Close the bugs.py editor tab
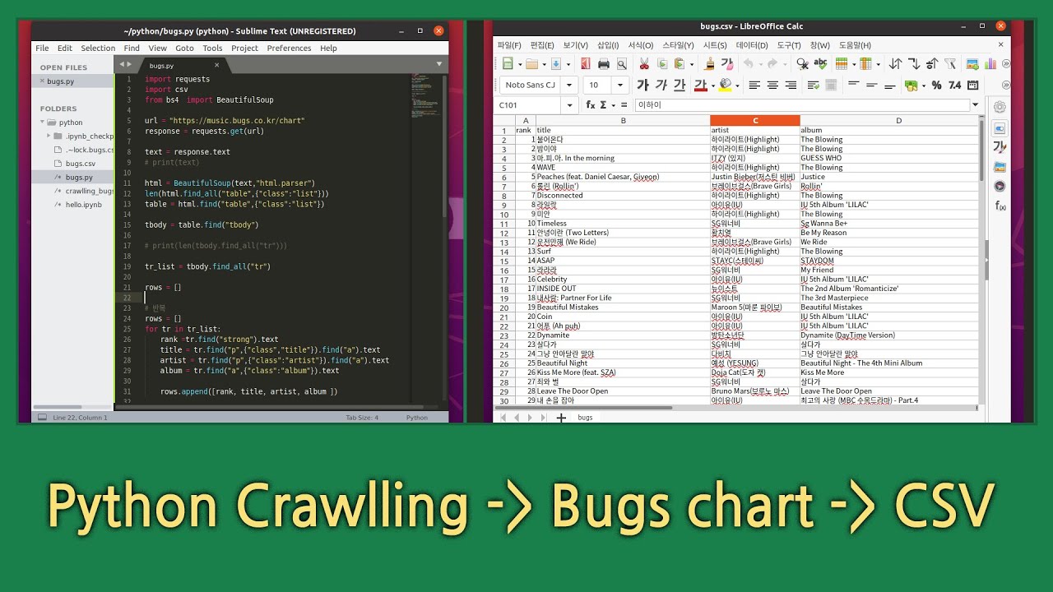The image size is (1053, 592). 215,66
